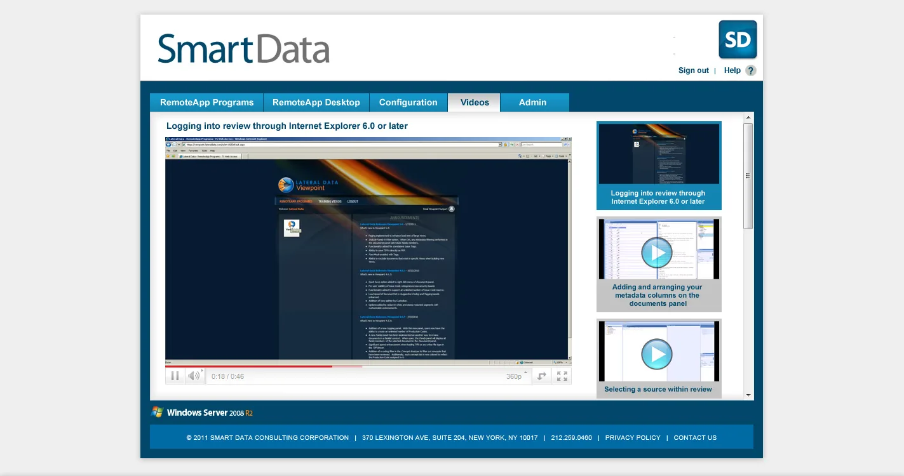Click the video list scrollbar up arrow

748,117
